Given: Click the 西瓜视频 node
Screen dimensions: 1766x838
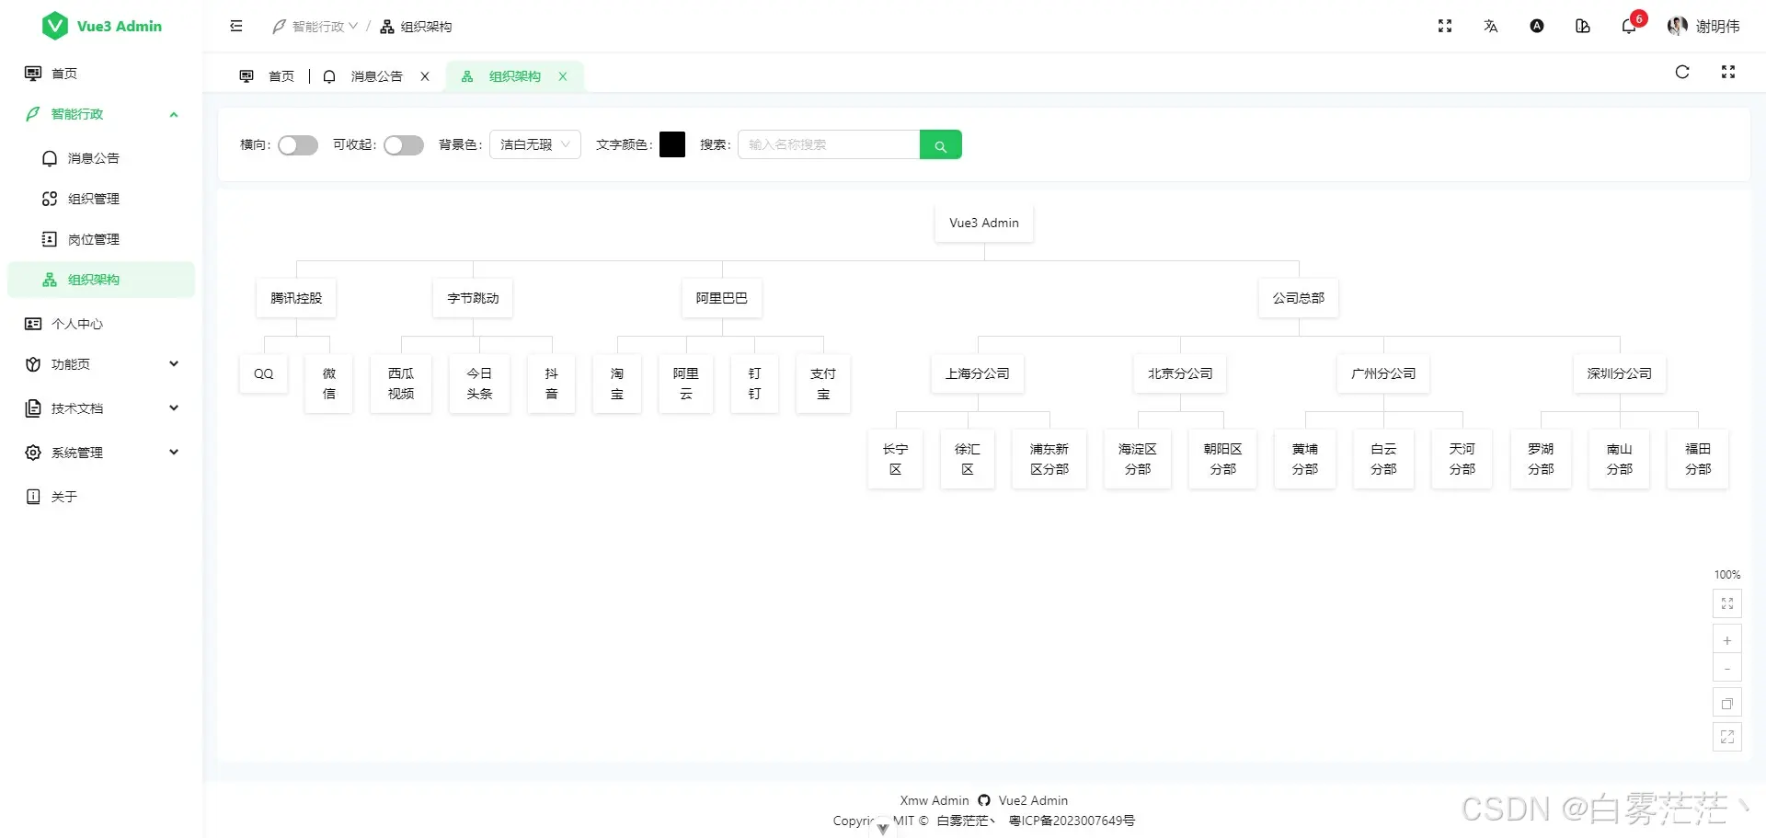Looking at the screenshot, I should (401, 384).
